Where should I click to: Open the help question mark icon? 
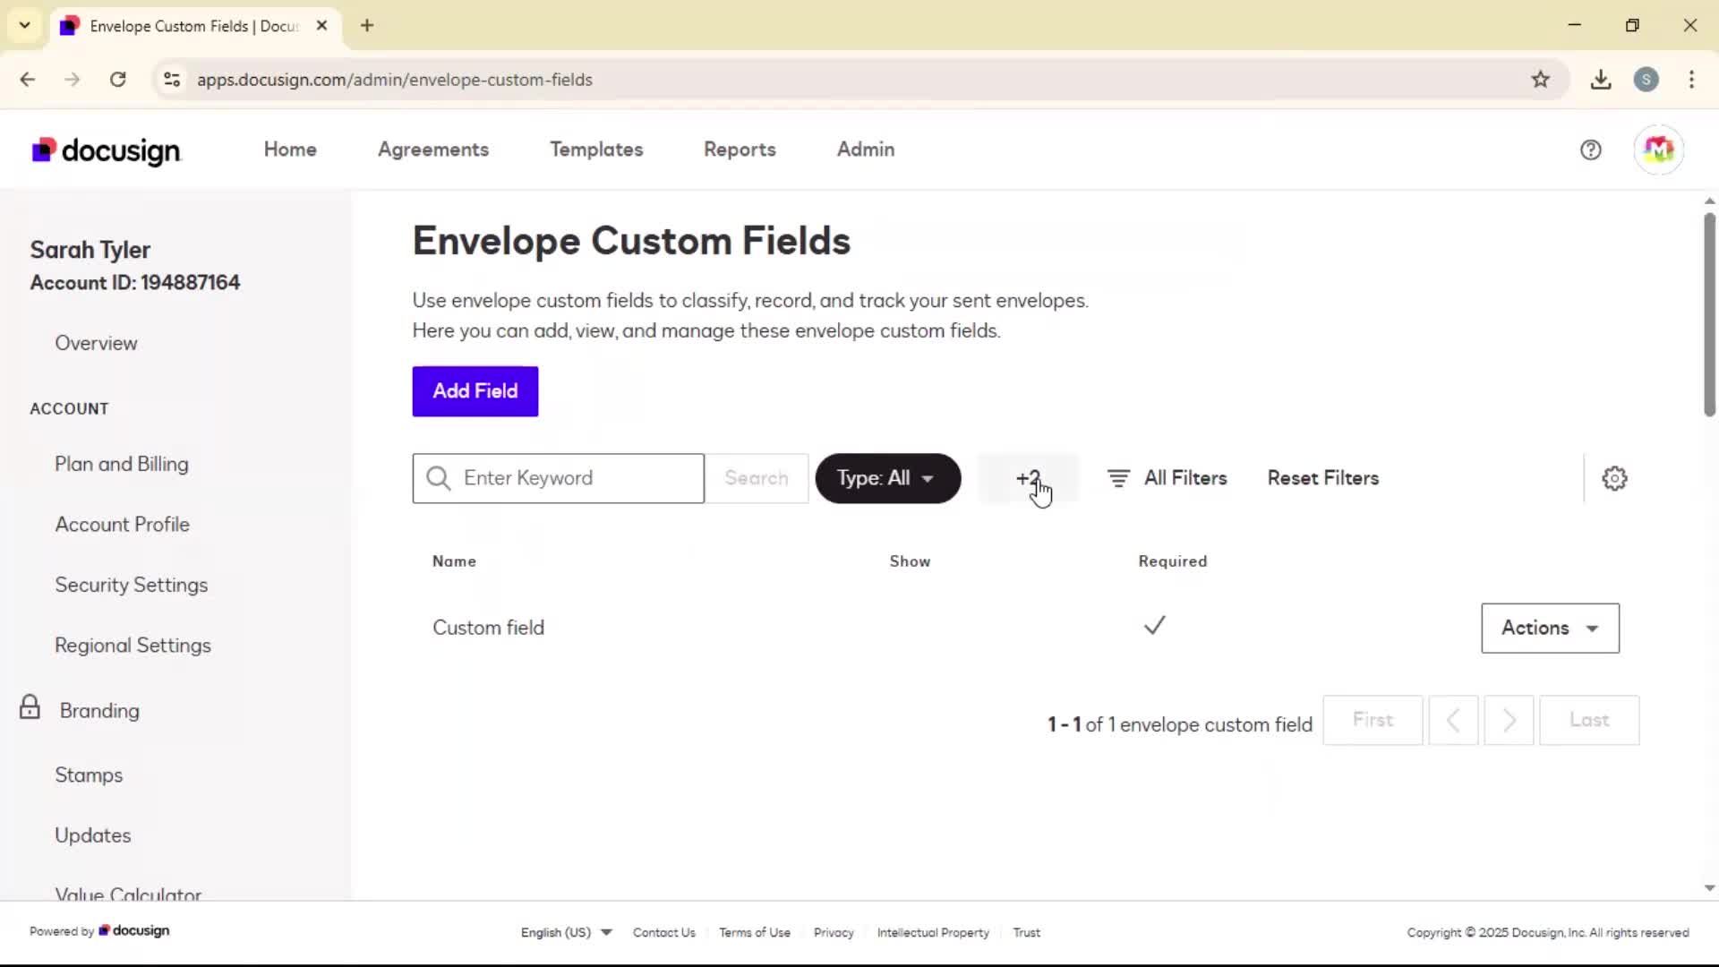click(1590, 150)
